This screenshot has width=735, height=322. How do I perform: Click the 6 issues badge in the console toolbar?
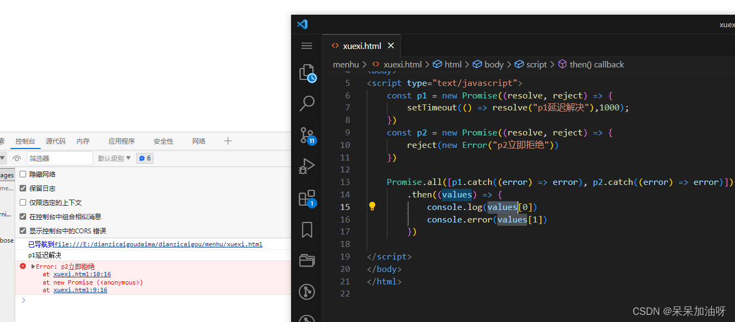point(145,158)
